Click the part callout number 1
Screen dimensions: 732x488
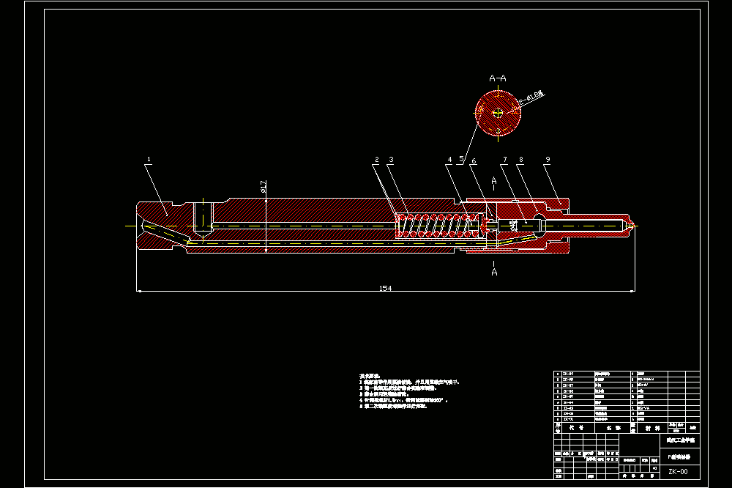pyautogui.click(x=149, y=160)
